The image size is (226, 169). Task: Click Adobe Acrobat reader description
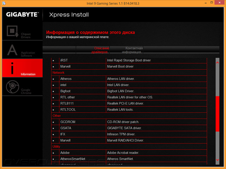point(123,153)
